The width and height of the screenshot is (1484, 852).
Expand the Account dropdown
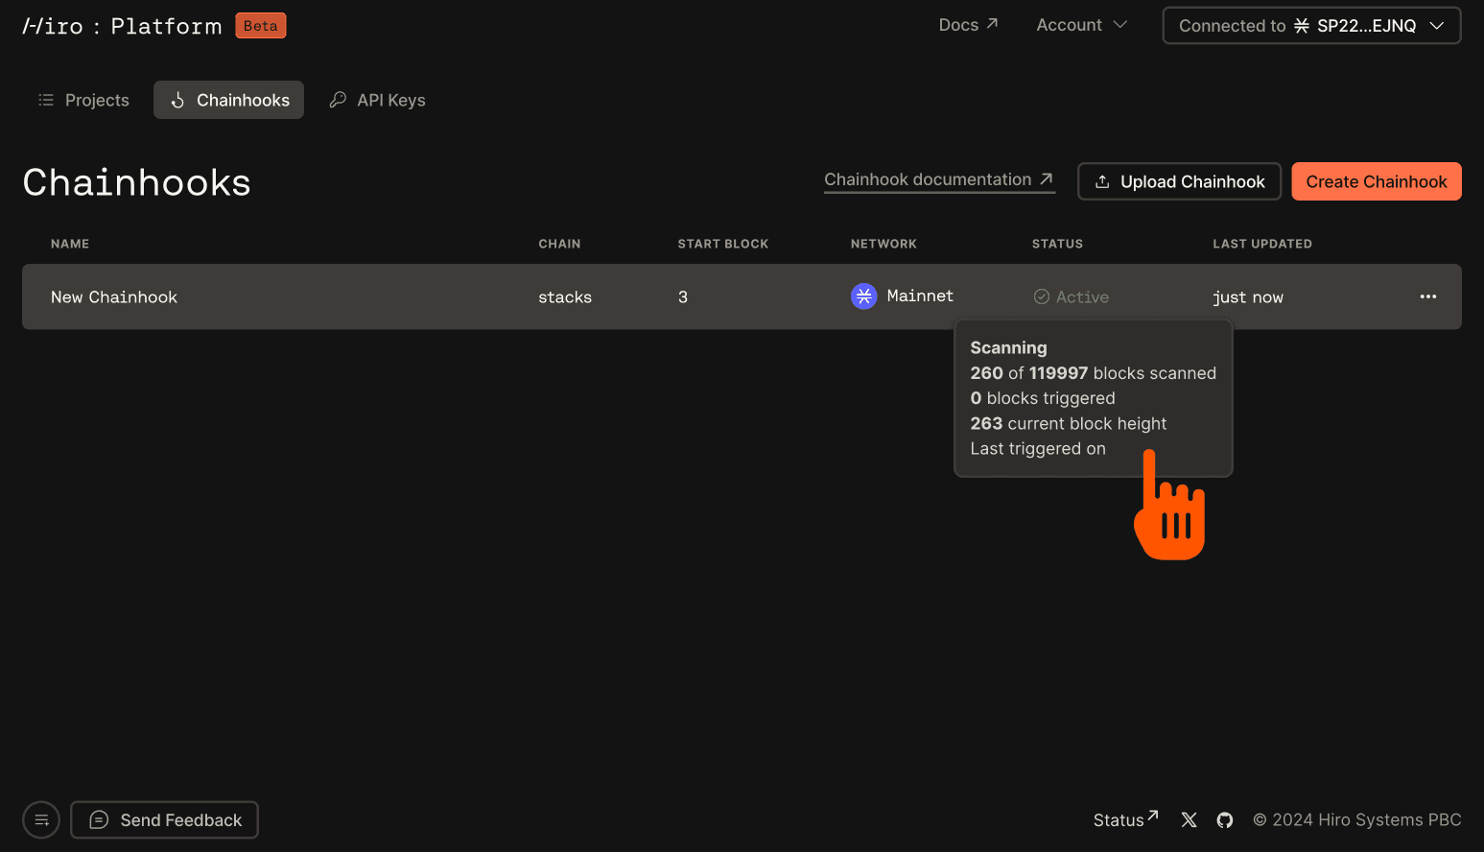click(1081, 25)
